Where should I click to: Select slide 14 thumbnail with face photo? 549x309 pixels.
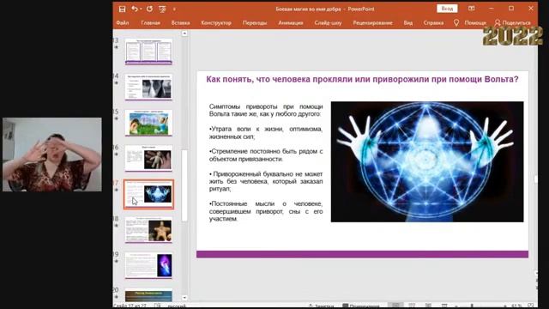148,88
